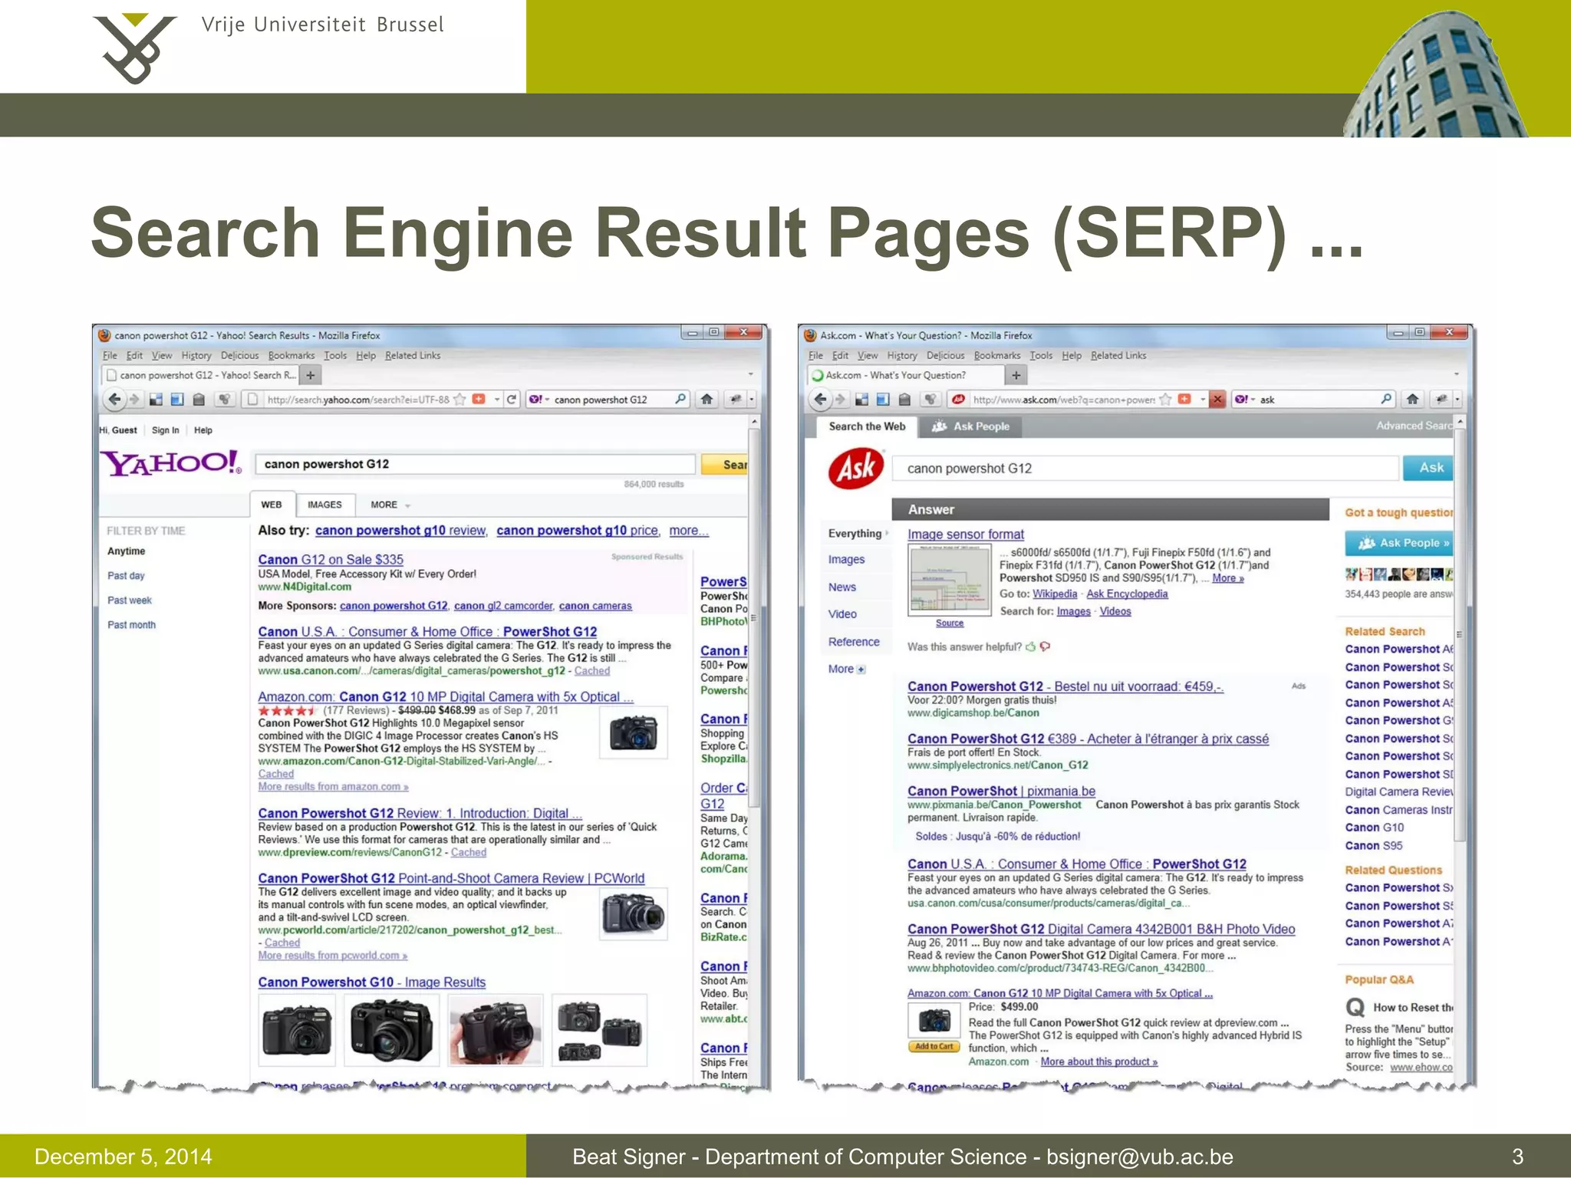Click the 'Add to Cart' button under Amazon result
Viewport: 1571px width, 1178px height.
934,1046
